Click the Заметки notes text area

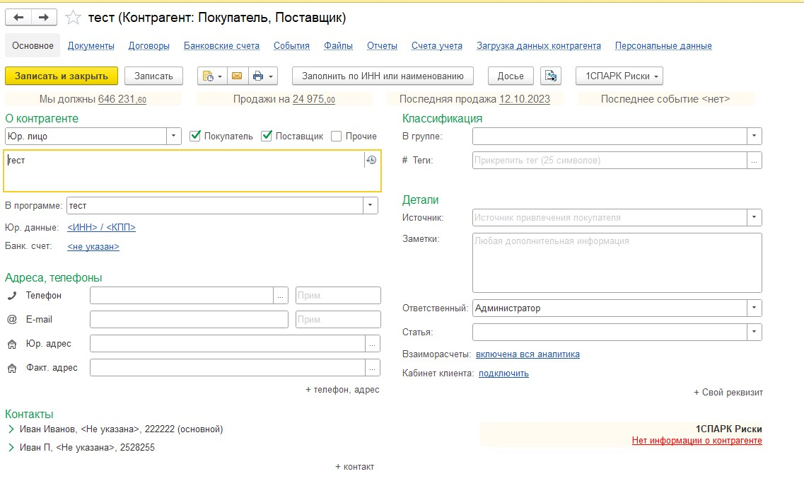617,262
